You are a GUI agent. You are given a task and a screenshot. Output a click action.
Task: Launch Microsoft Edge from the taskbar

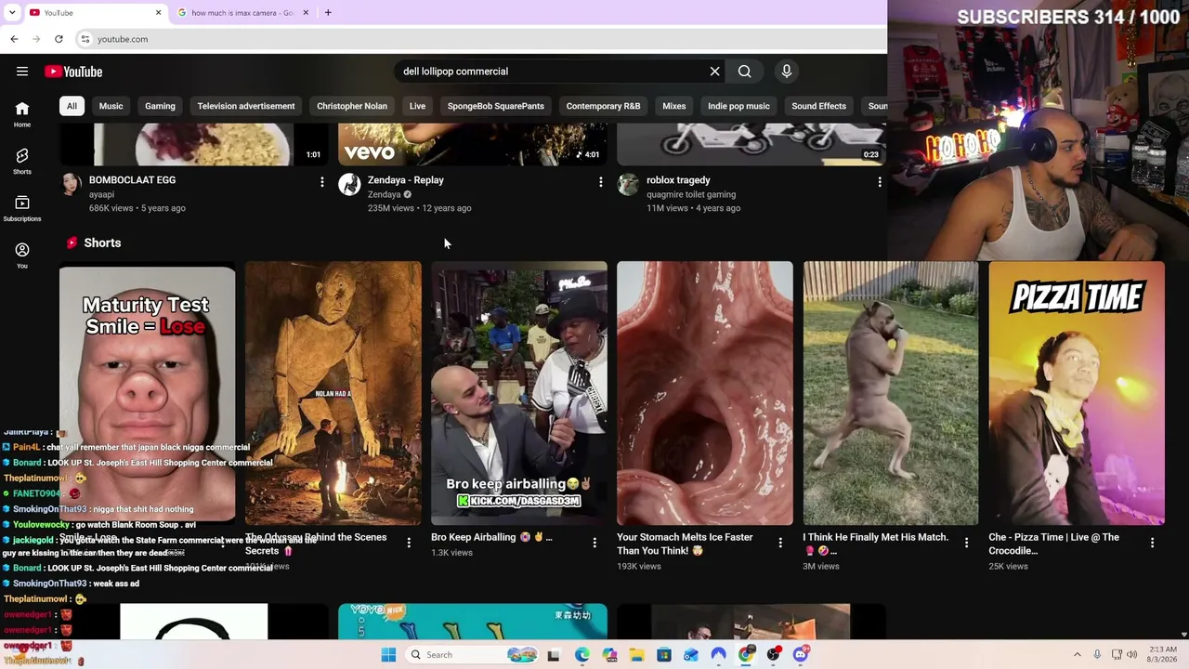[581, 655]
